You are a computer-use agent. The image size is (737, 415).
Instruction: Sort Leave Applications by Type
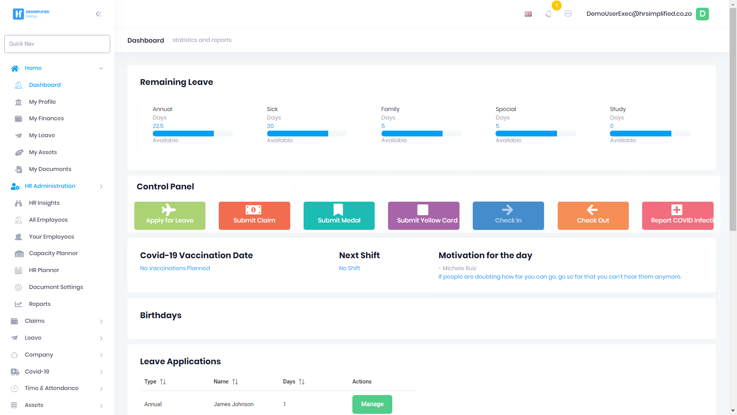[163, 382]
